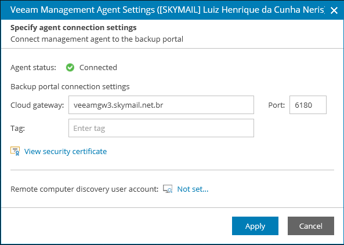Click the Port label
The image size is (344, 245).
point(277,105)
